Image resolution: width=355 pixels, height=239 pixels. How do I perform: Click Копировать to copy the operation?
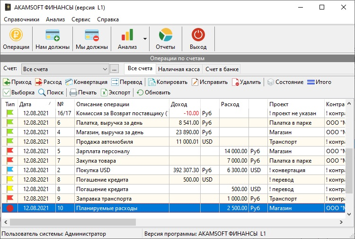coord(168,82)
